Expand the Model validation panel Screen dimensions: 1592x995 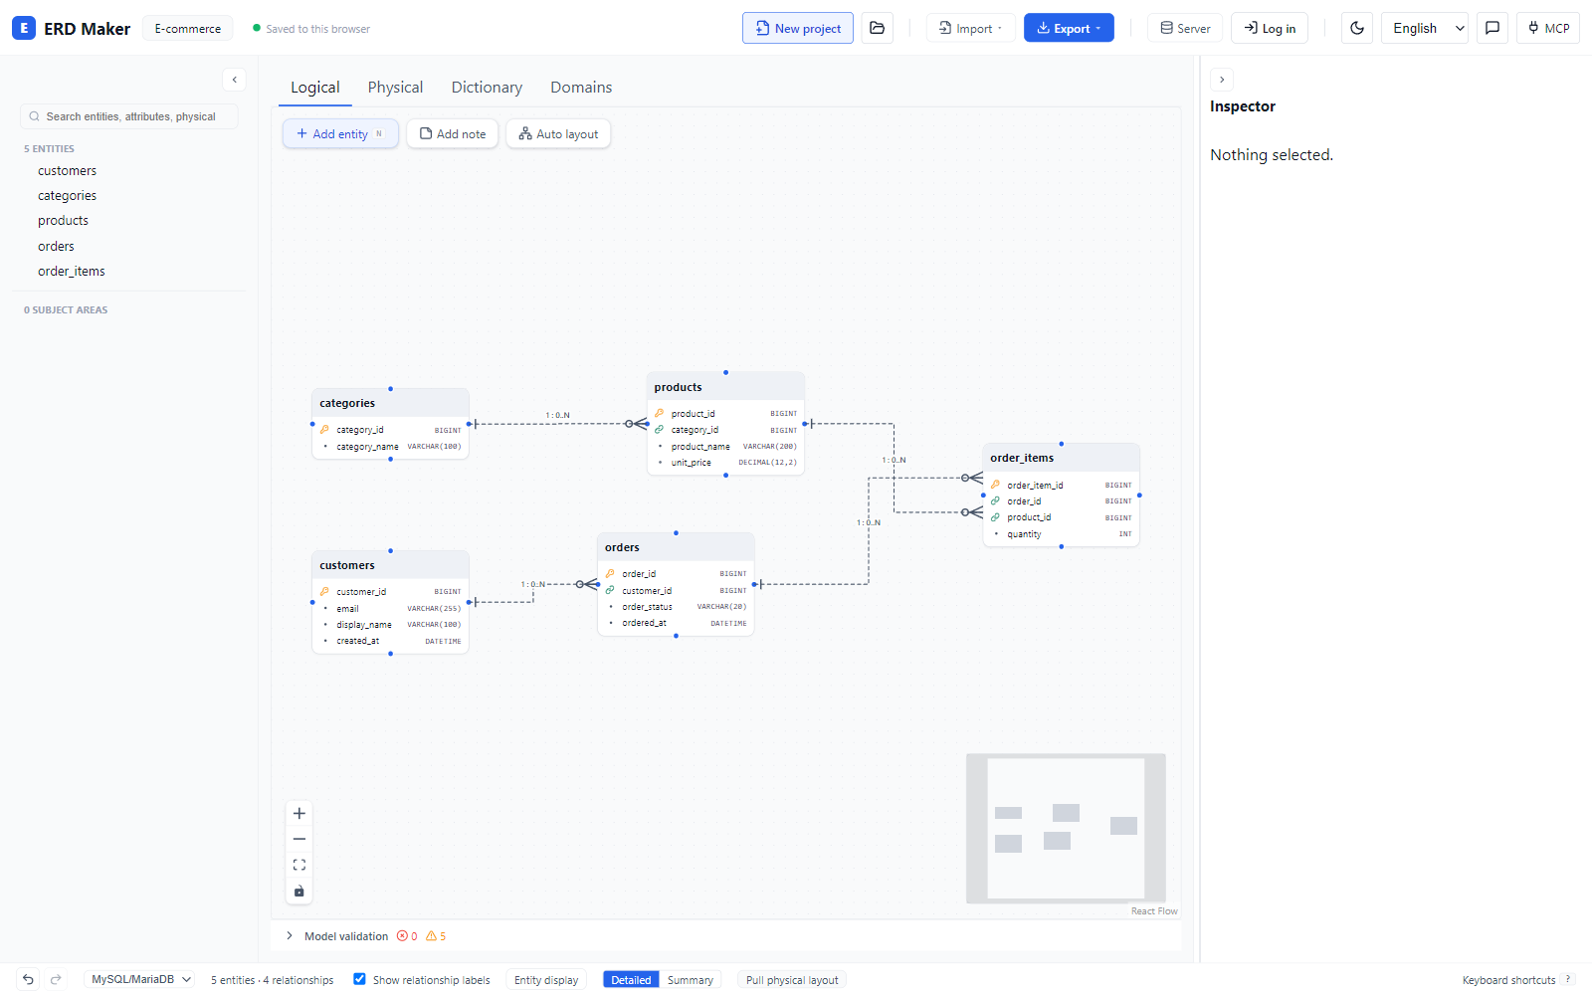(x=290, y=936)
